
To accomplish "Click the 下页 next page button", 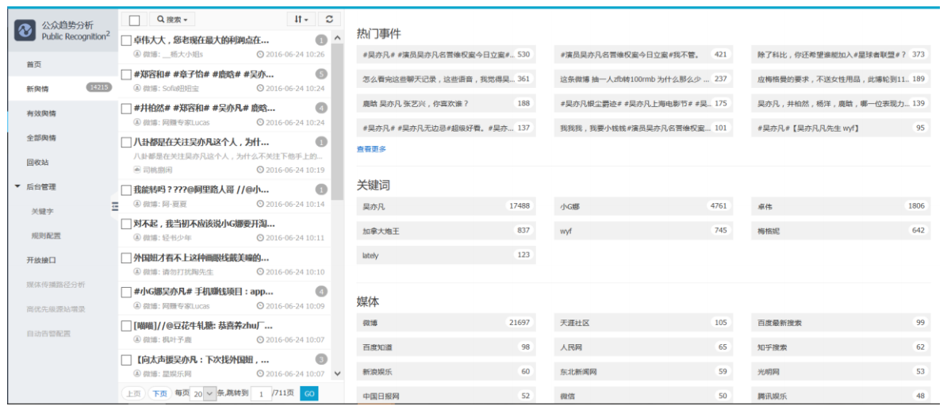I will [x=160, y=393].
